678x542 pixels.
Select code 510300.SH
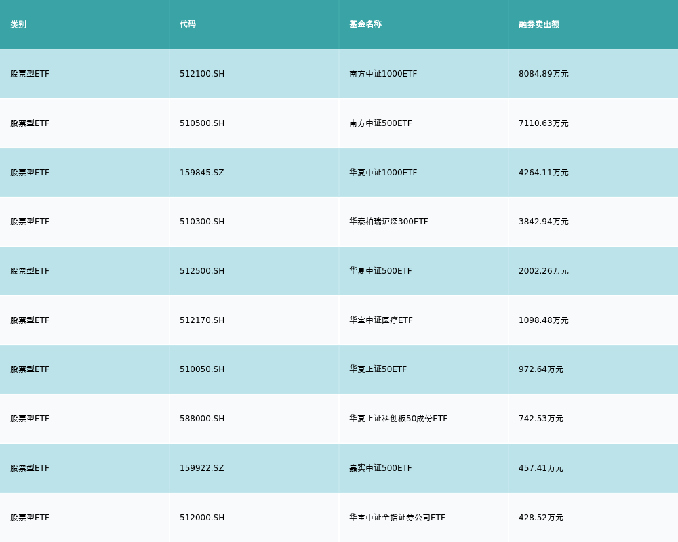pyautogui.click(x=202, y=222)
